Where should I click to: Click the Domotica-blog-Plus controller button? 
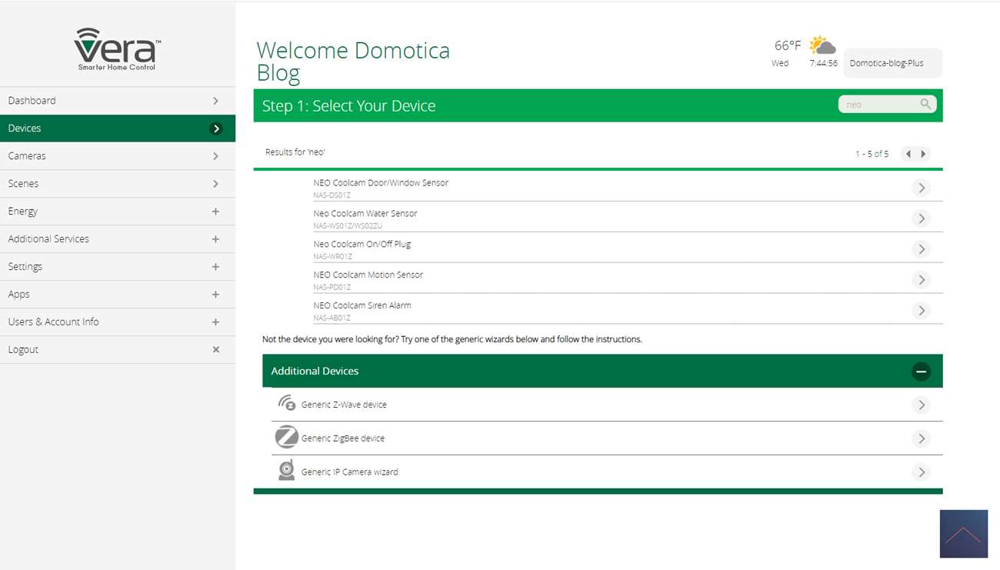(x=892, y=63)
